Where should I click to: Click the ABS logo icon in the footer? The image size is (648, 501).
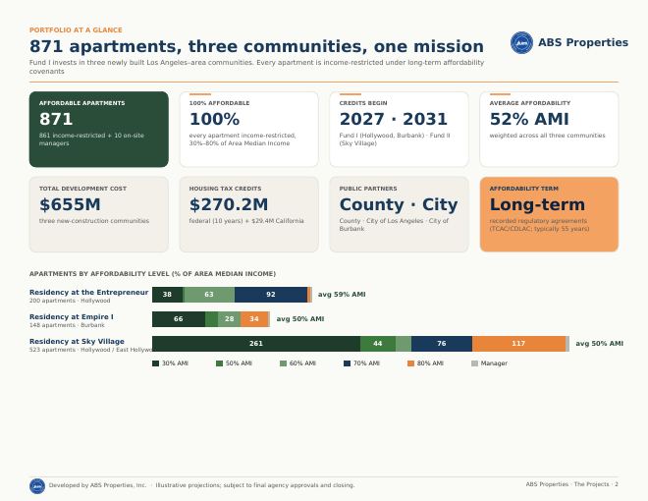click(x=37, y=486)
